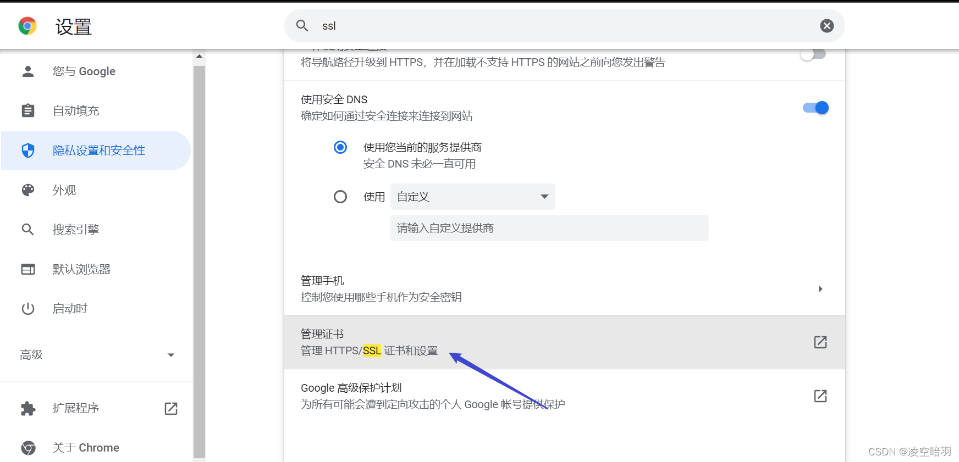Click the sidebar scrollbar up arrow
Viewport: 959px width, 462px height.
click(x=199, y=56)
